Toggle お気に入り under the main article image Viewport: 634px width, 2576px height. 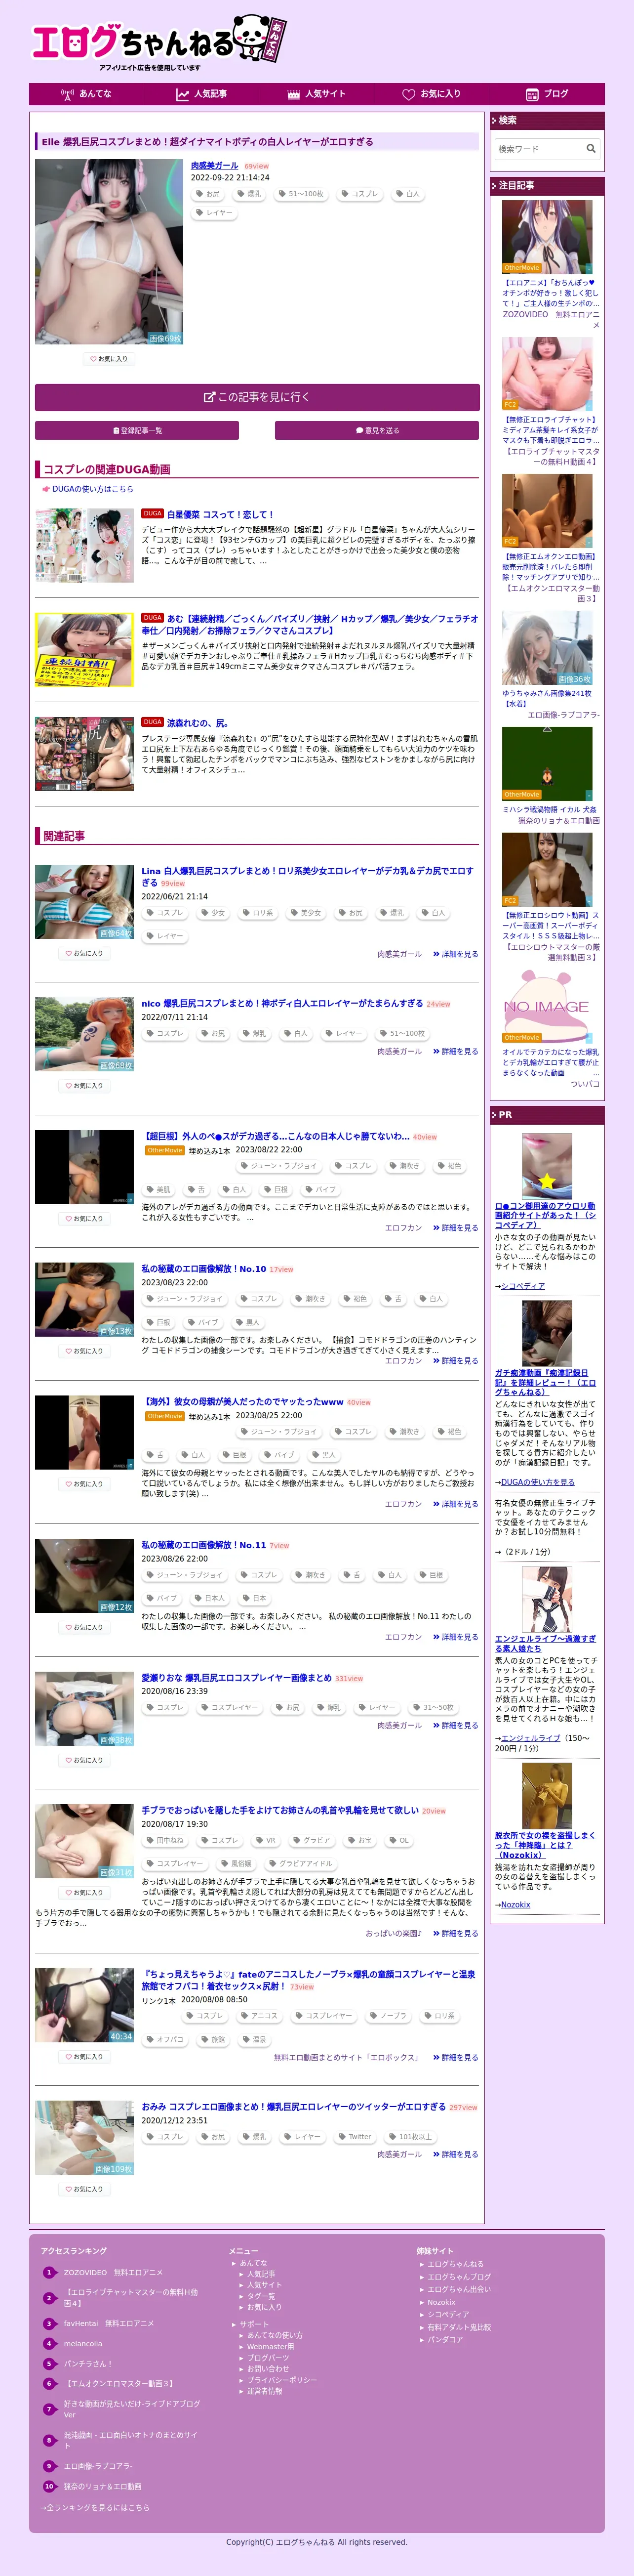pyautogui.click(x=109, y=359)
